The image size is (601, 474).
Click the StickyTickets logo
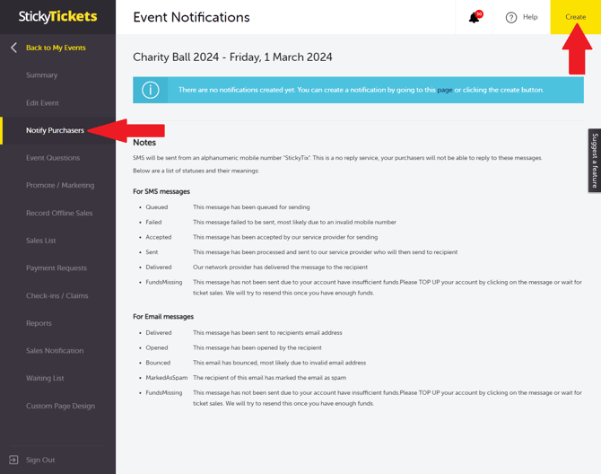58,16
